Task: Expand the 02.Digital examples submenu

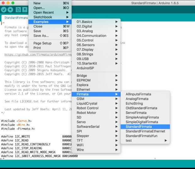Action: (96, 26)
